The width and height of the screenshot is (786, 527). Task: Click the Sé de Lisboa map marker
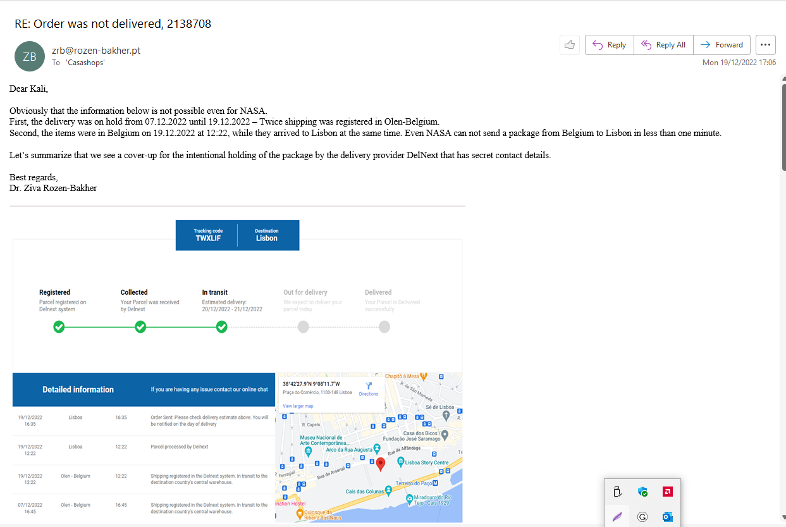coord(446,415)
